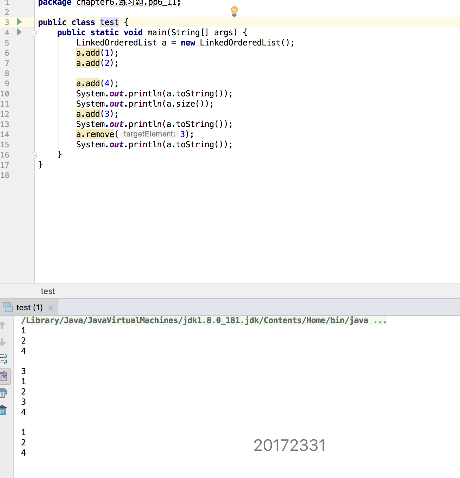Place cursor on a.add(2) statement

click(x=97, y=63)
